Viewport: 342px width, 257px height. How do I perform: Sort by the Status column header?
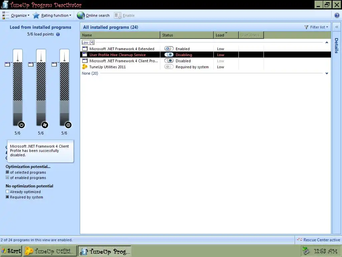[x=187, y=35]
